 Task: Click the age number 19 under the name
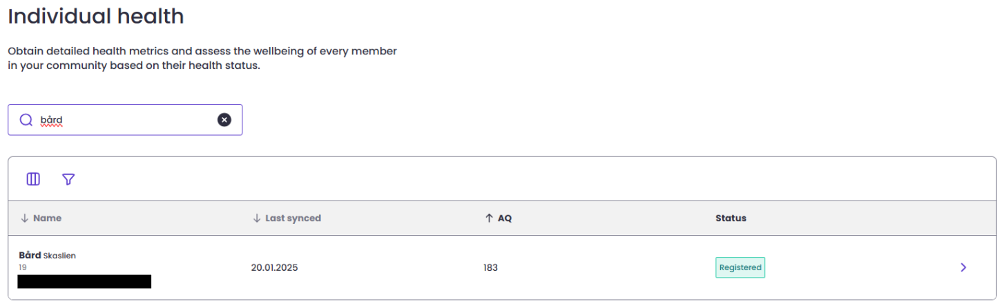[23, 267]
